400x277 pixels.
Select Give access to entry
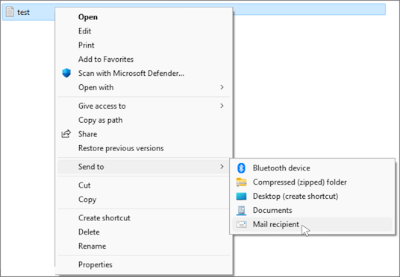pos(144,106)
